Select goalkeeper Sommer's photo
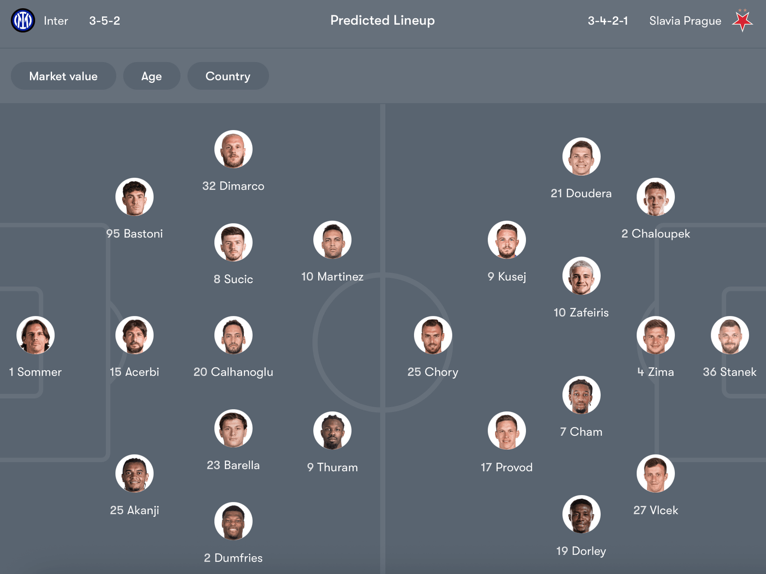The image size is (766, 574). point(35,335)
